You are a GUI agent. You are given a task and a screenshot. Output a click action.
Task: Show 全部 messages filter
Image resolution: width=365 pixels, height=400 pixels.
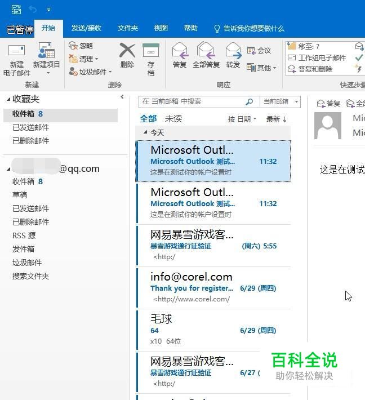coord(148,119)
